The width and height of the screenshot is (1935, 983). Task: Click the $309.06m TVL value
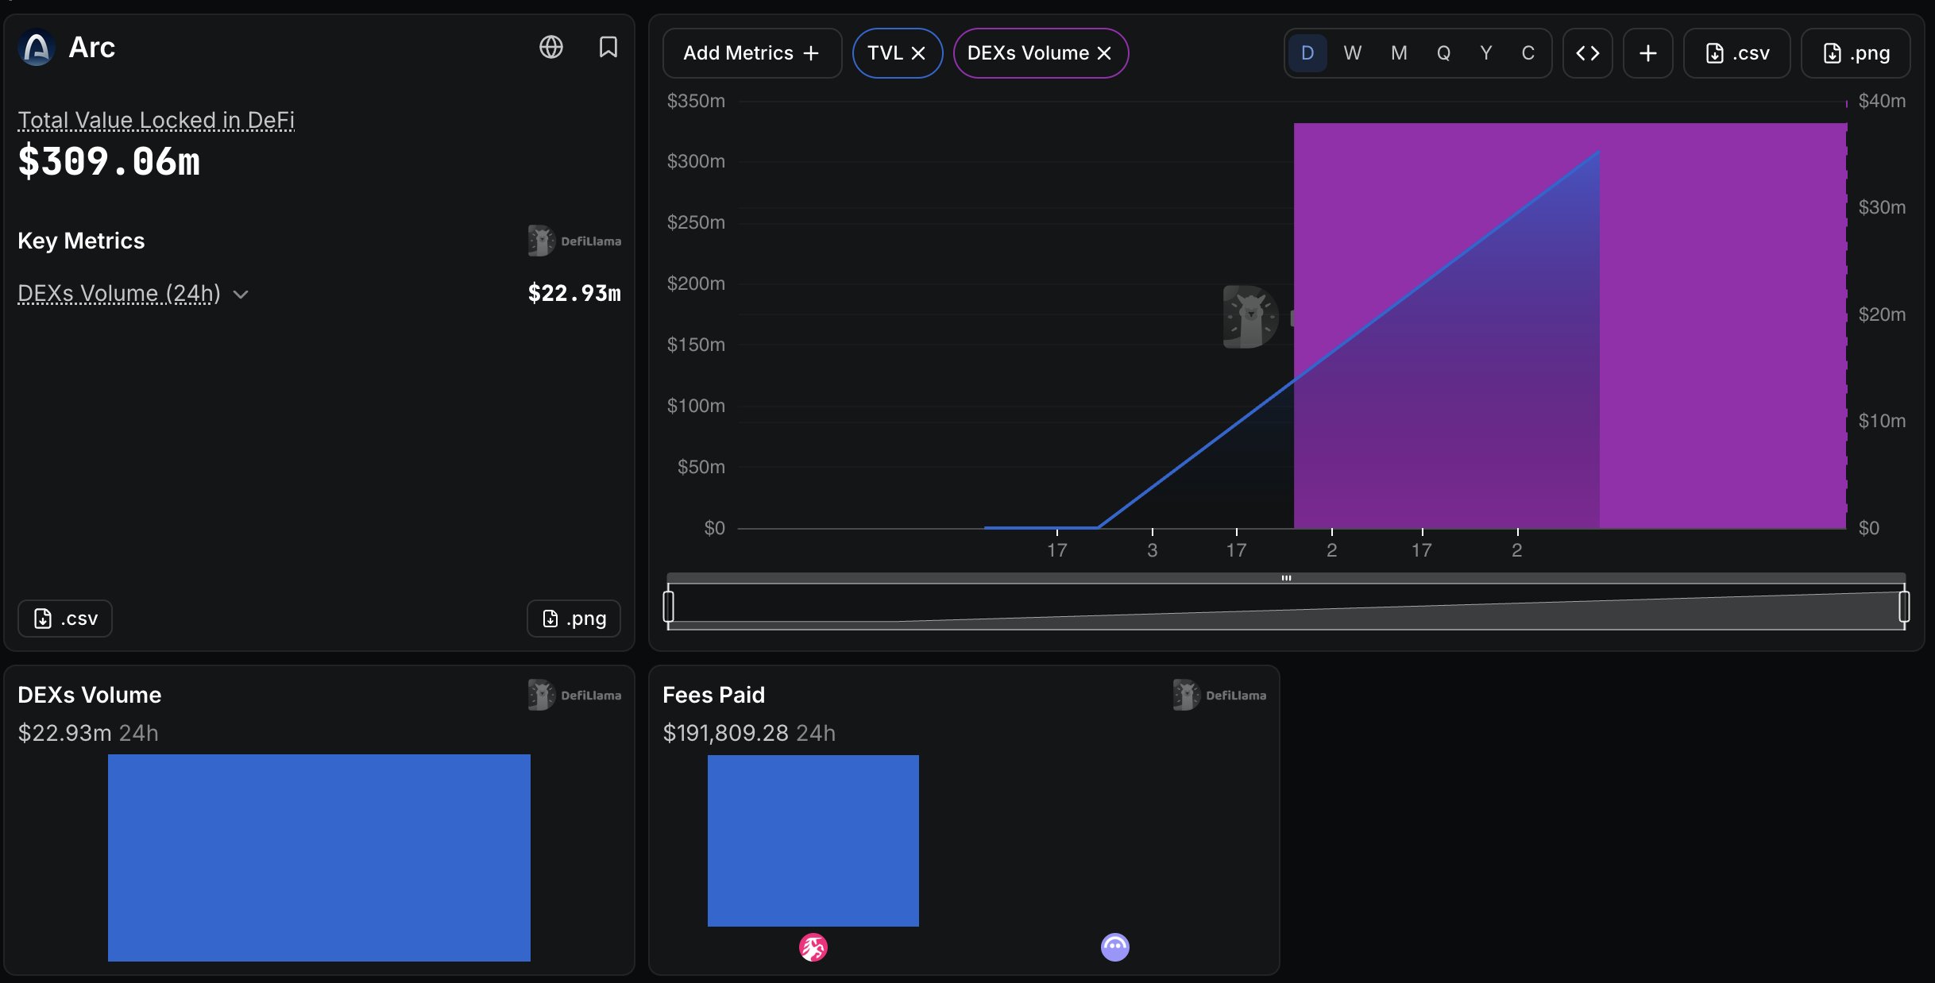click(x=110, y=161)
